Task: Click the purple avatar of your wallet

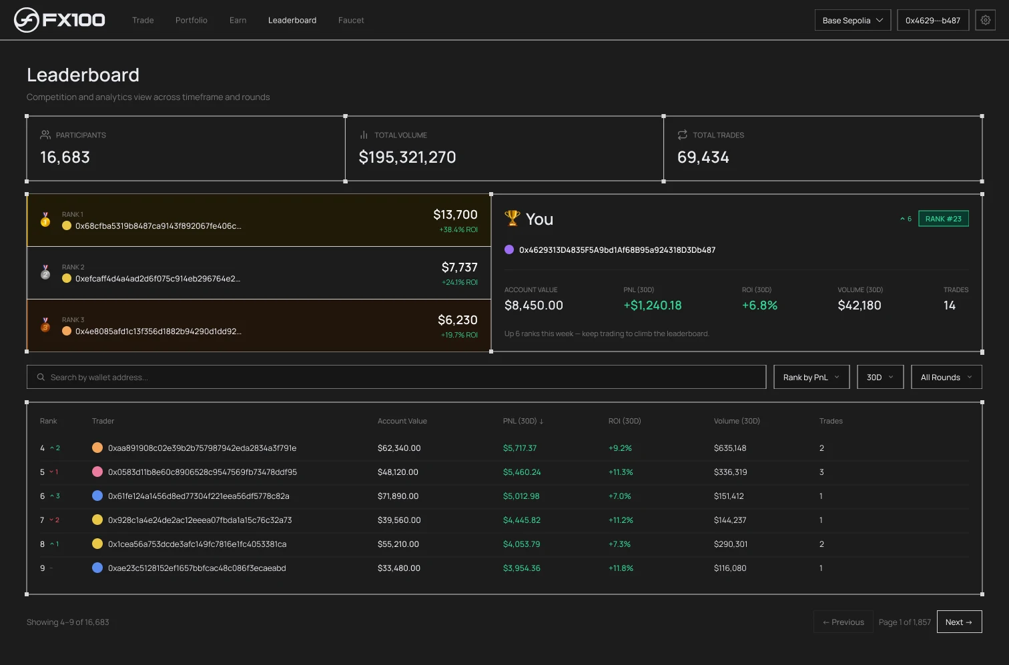Action: 509,249
